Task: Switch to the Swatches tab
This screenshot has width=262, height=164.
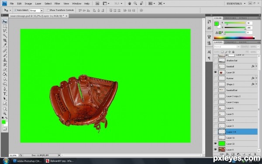Action: click(230, 18)
